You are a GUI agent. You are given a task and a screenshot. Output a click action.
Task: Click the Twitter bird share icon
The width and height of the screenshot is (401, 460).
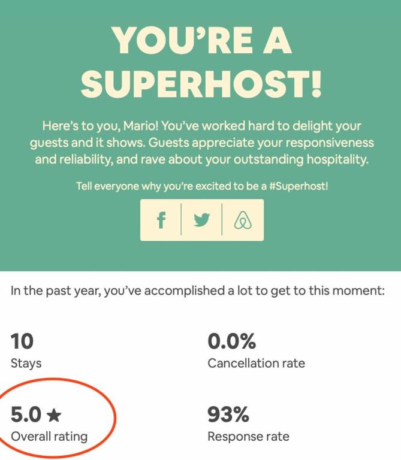201,220
